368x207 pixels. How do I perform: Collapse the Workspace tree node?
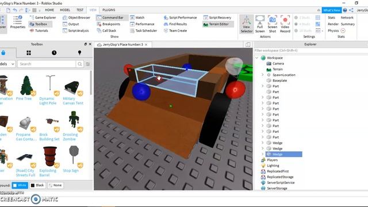[257, 57]
